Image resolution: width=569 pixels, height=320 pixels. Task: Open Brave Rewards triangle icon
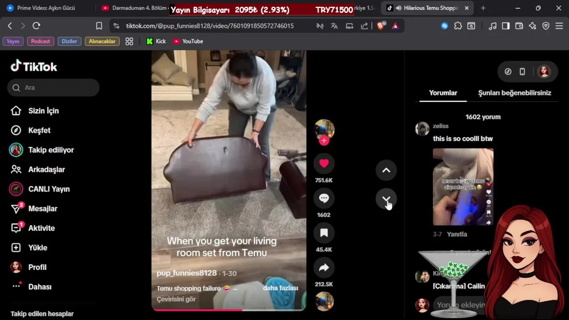(395, 26)
